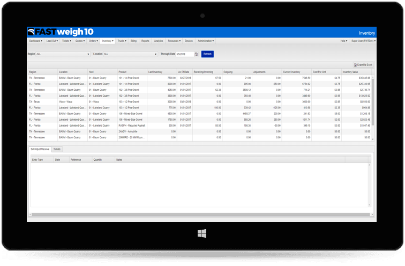
Task: Select the 2ANDY - Anhydrite product cell
Action: point(132,131)
